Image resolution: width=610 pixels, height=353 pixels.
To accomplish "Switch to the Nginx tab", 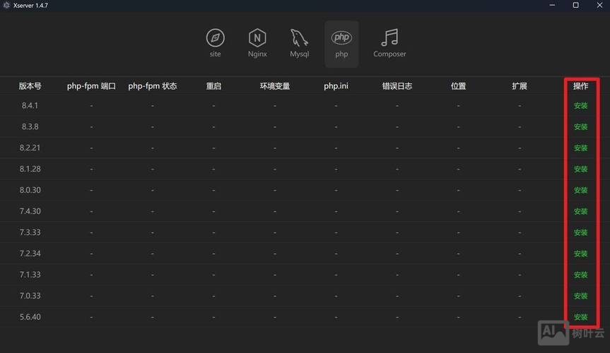I will pos(257,43).
